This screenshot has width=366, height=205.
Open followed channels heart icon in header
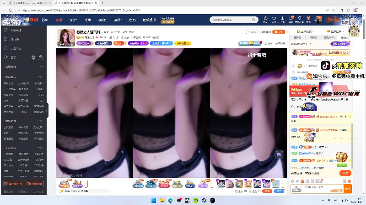point(274,20)
